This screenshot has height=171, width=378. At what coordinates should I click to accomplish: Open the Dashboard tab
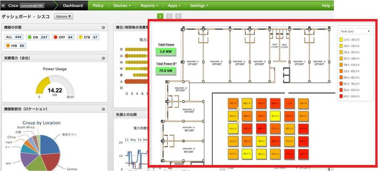tap(73, 6)
